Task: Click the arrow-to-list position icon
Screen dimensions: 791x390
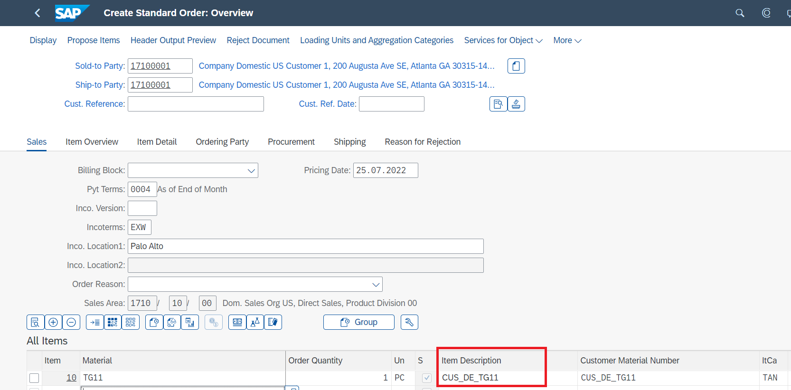Action: 95,322
